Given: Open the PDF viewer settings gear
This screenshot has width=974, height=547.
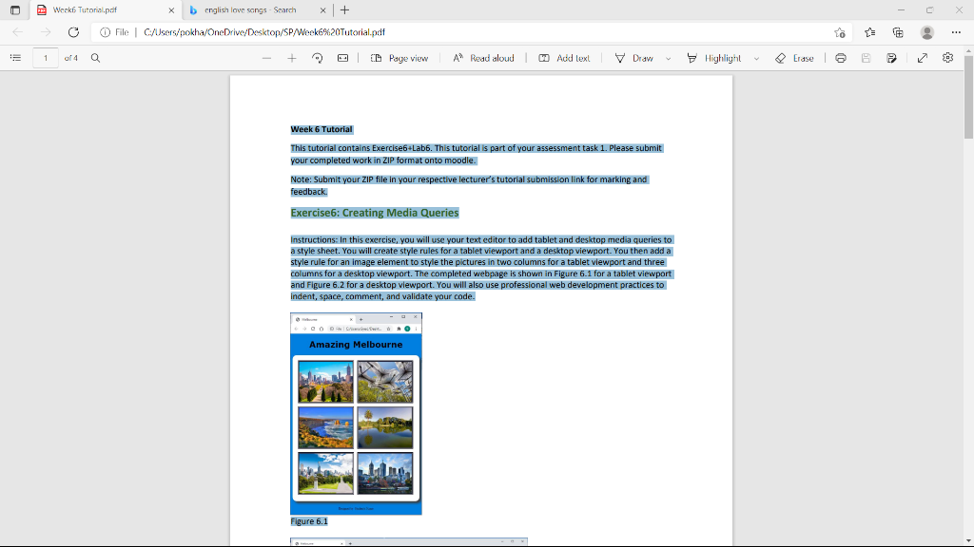Looking at the screenshot, I should pyautogui.click(x=947, y=58).
